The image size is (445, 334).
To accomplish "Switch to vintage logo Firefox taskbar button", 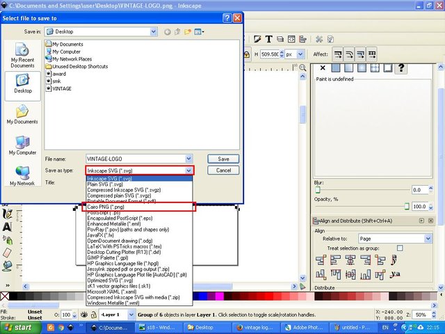I will [255, 328].
